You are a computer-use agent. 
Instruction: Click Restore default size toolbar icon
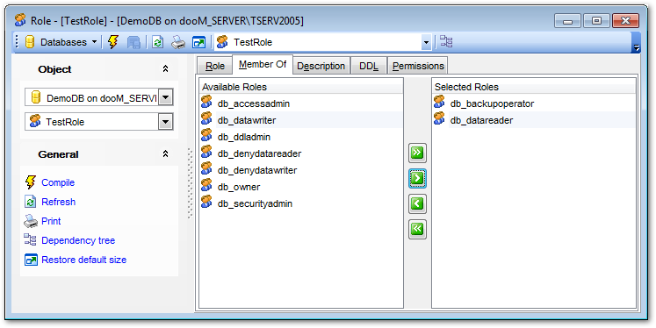(198, 42)
